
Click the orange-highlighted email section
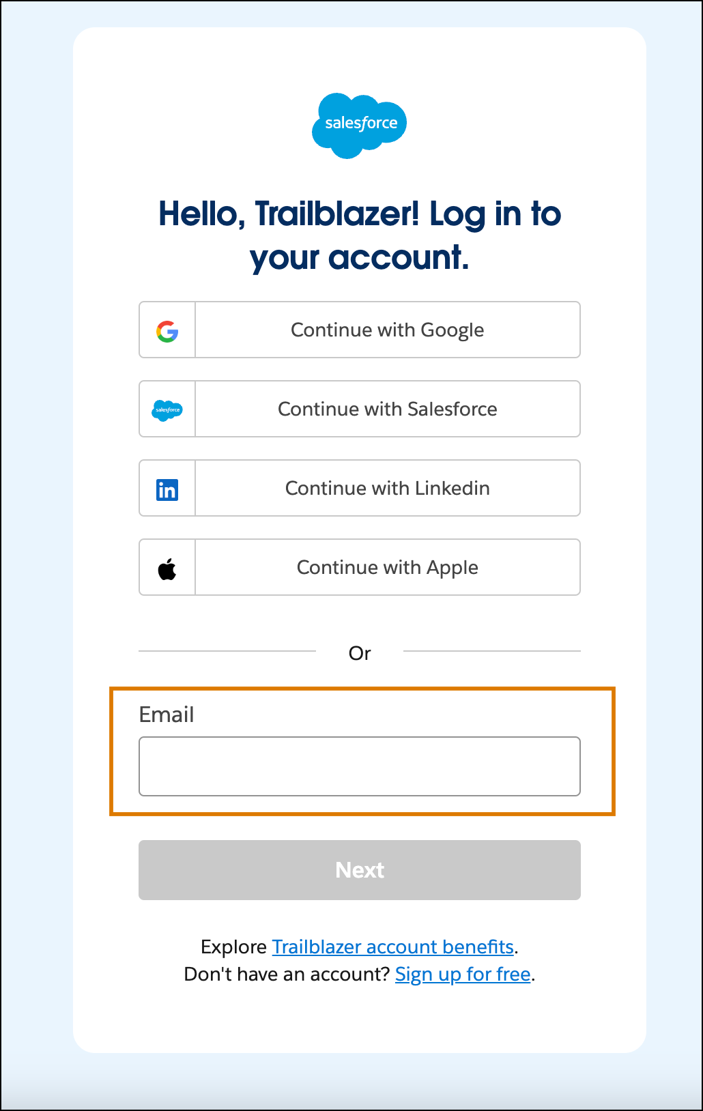pos(360,751)
